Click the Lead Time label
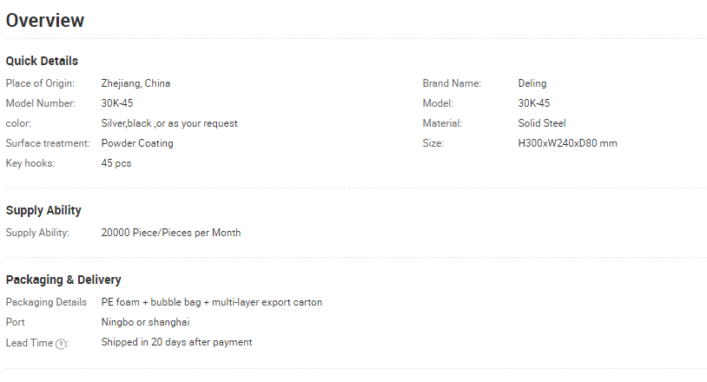This screenshot has width=707, height=382. (x=30, y=343)
